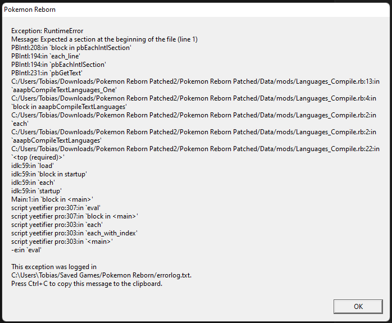Viewport: 392px width, 323px height.
Task: Click 'block in aaapbCompileTextLanguages' line
Action: click(x=69, y=107)
